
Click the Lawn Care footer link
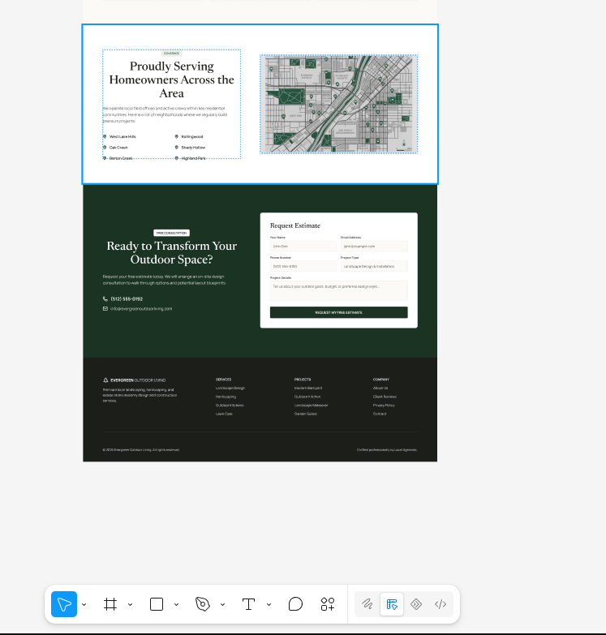coord(224,414)
